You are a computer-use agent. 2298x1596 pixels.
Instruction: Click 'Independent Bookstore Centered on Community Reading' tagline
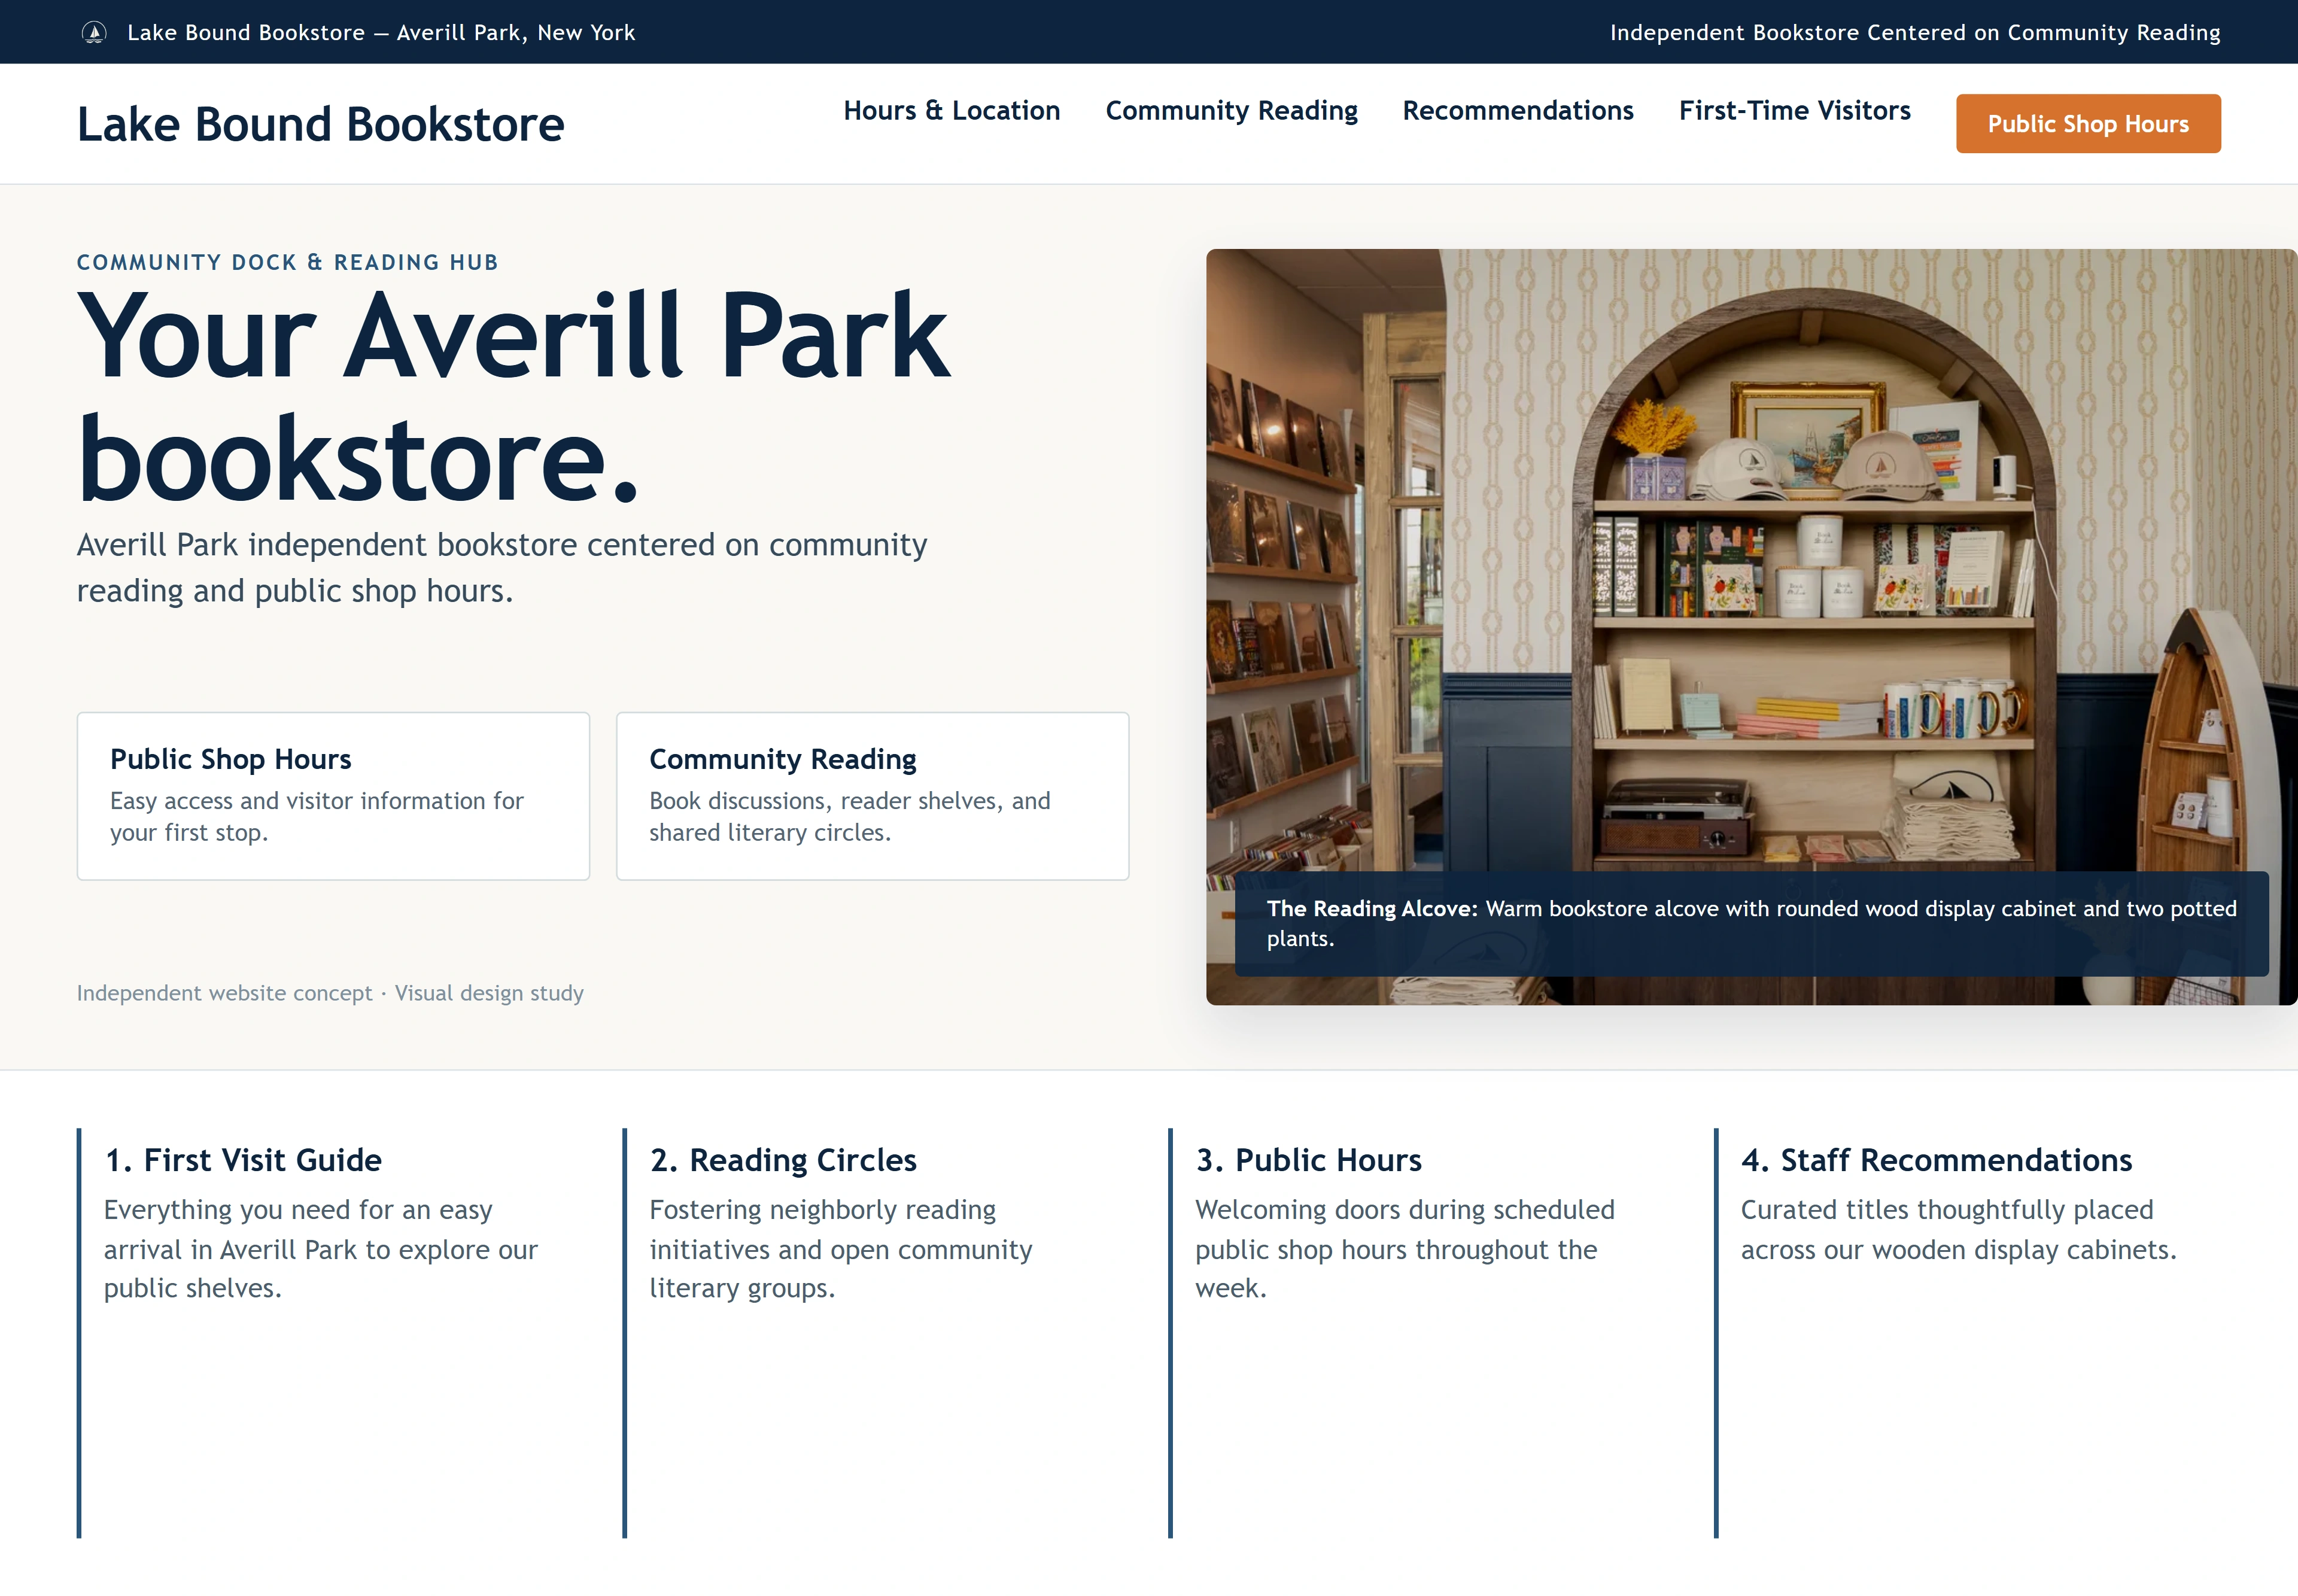click(1915, 33)
